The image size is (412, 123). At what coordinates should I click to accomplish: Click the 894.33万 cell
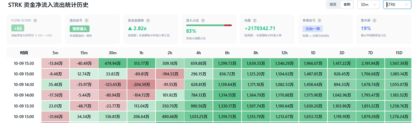(342, 84)
